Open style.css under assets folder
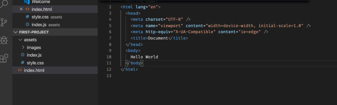This screenshot has height=105, width=337. (55, 63)
